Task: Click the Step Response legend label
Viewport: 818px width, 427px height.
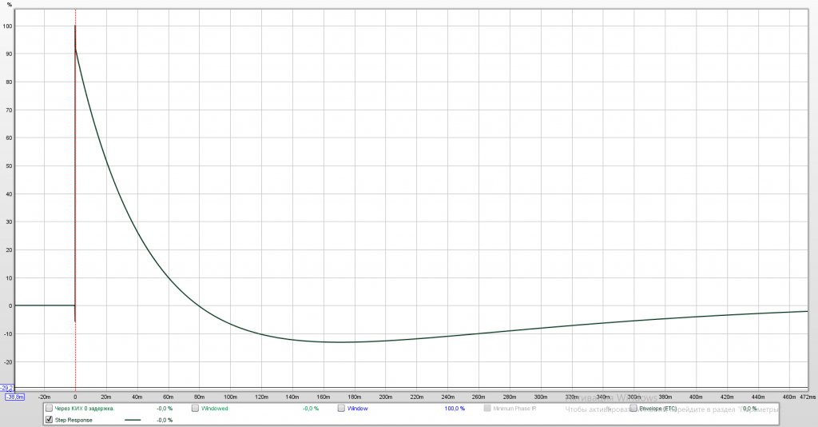Action: coord(73,421)
